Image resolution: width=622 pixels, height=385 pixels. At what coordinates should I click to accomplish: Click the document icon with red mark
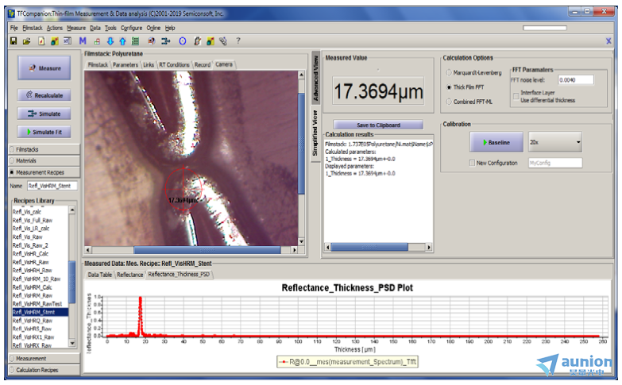click(41, 41)
